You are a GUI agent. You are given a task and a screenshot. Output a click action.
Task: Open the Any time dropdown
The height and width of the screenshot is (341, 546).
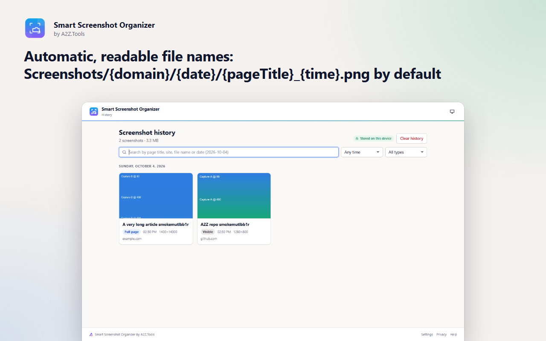pyautogui.click(x=362, y=152)
